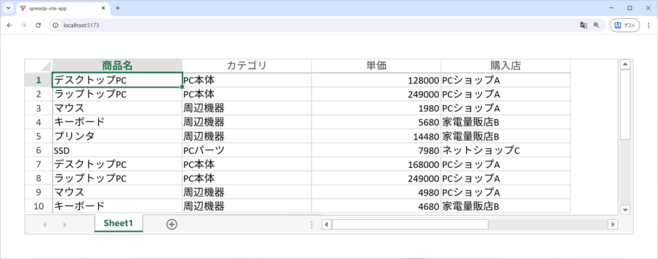
Task: Select the 商品名 column header
Action: click(117, 66)
